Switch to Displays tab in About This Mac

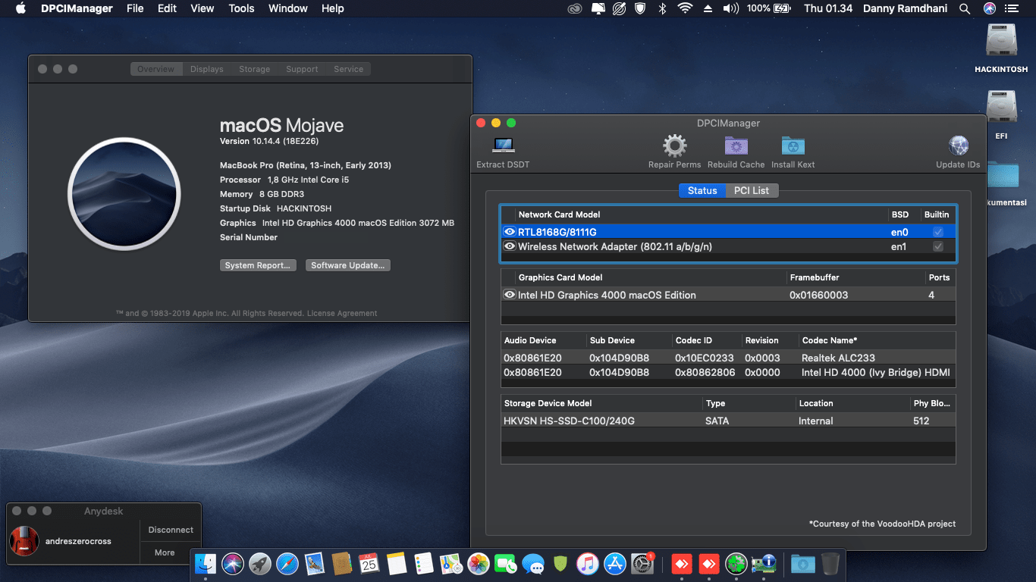tap(207, 69)
